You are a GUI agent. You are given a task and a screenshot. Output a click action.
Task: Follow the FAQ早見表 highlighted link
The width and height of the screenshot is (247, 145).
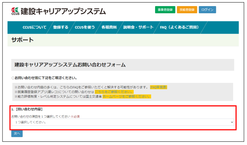click(x=158, y=87)
